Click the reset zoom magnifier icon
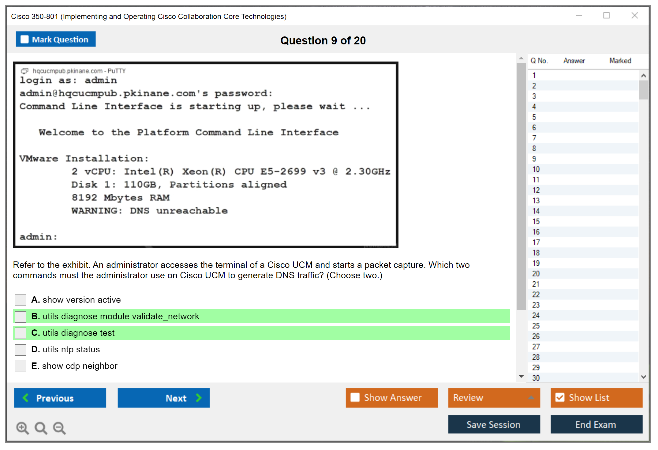This screenshot has width=658, height=450. coord(41,428)
